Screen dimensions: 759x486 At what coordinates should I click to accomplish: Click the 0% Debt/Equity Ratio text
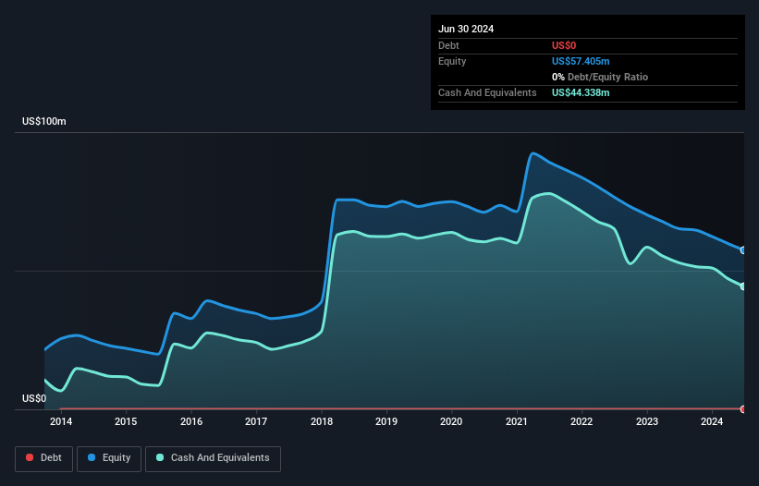click(x=600, y=77)
